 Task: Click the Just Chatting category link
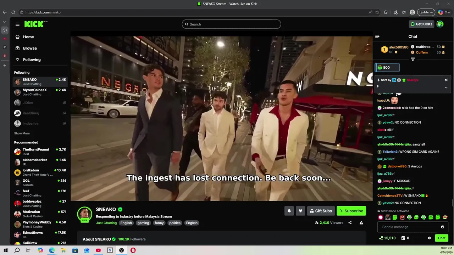tap(106, 223)
